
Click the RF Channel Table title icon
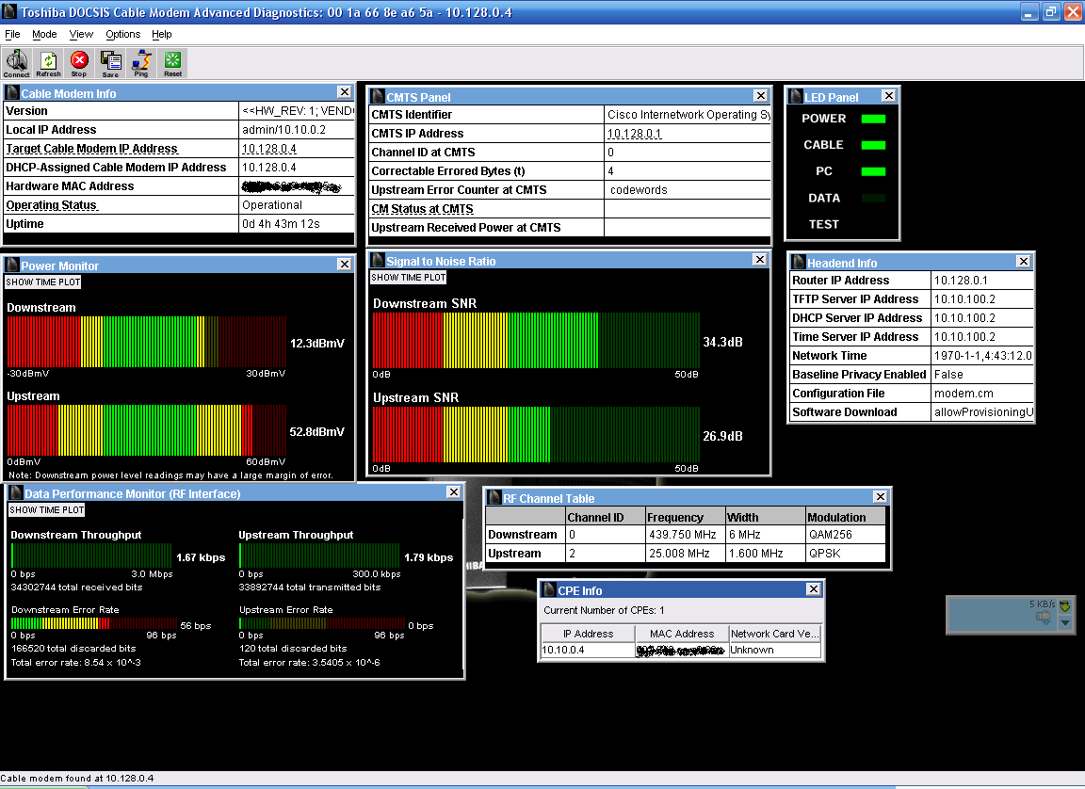[494, 498]
